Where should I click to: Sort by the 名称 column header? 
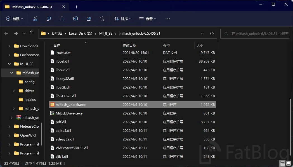[x=57, y=45]
